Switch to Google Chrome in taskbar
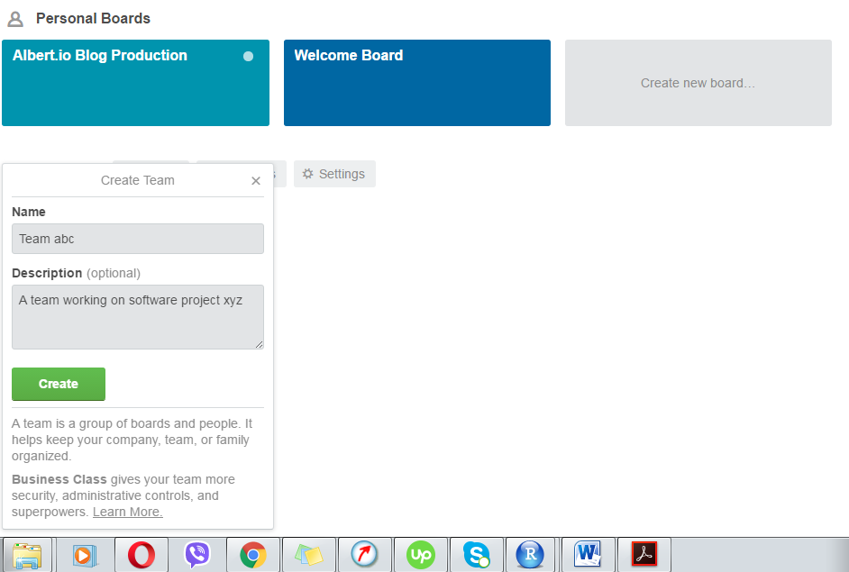Screen dimensions: 849x572 point(253,555)
